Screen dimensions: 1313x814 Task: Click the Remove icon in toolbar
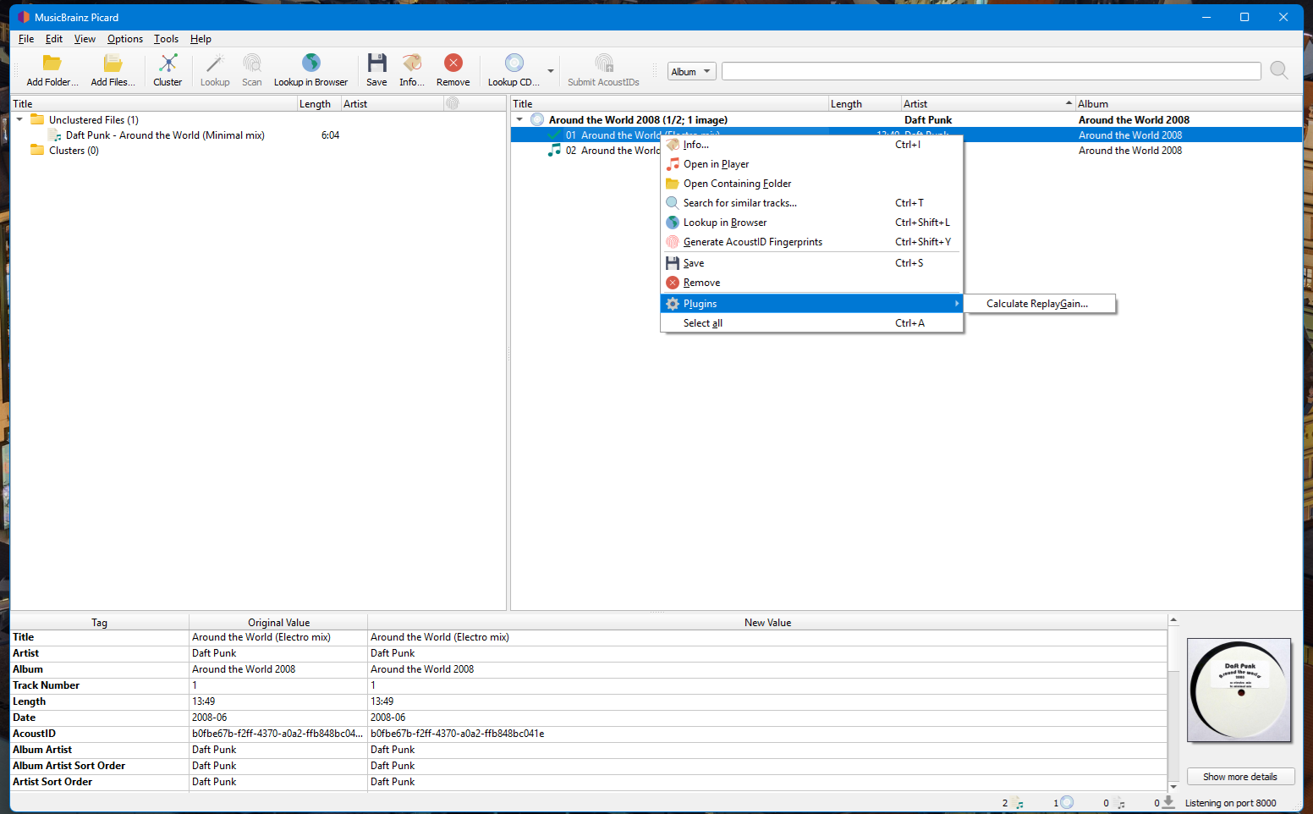453,64
